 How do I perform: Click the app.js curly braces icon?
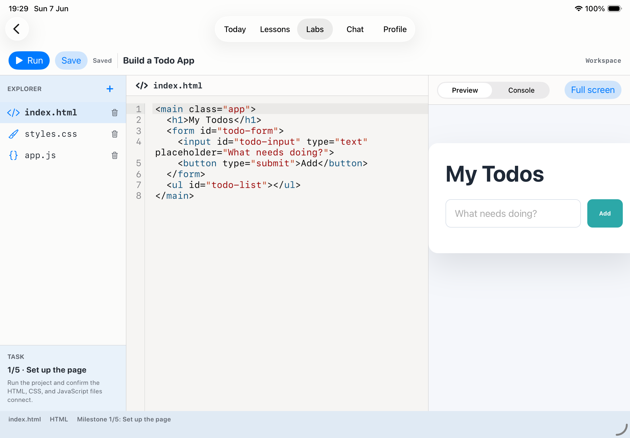[x=13, y=155]
